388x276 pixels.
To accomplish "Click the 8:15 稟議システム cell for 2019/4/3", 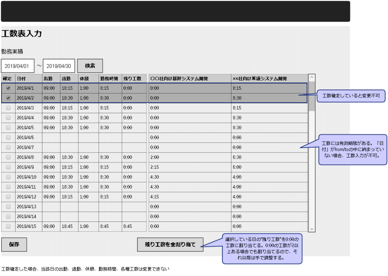I will [x=270, y=108].
